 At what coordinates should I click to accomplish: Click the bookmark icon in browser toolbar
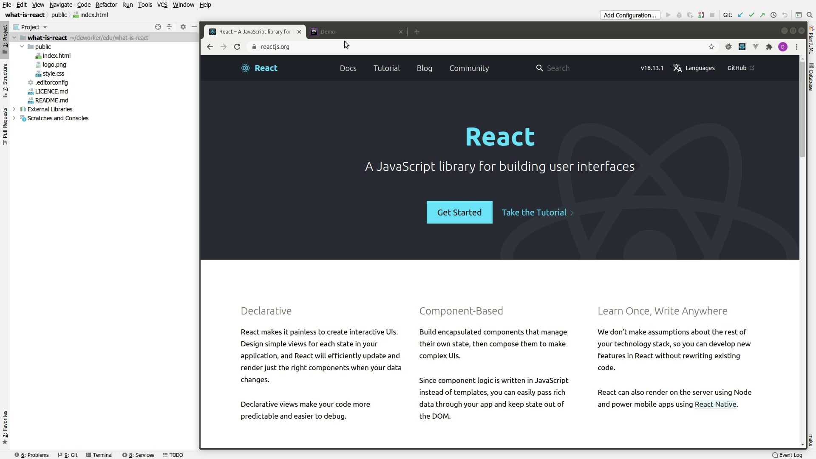712,46
